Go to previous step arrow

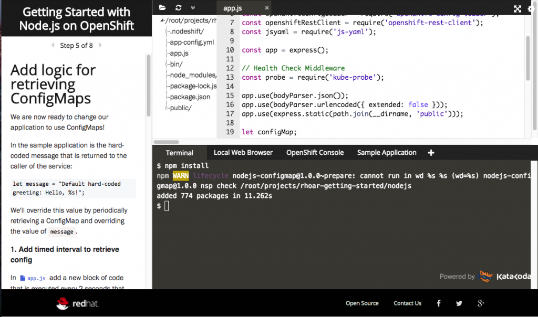point(53,46)
